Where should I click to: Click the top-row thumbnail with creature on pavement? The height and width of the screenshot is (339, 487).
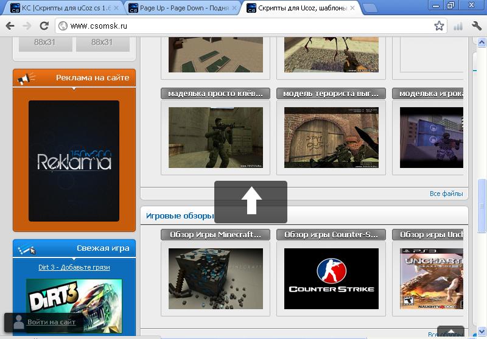point(331,55)
